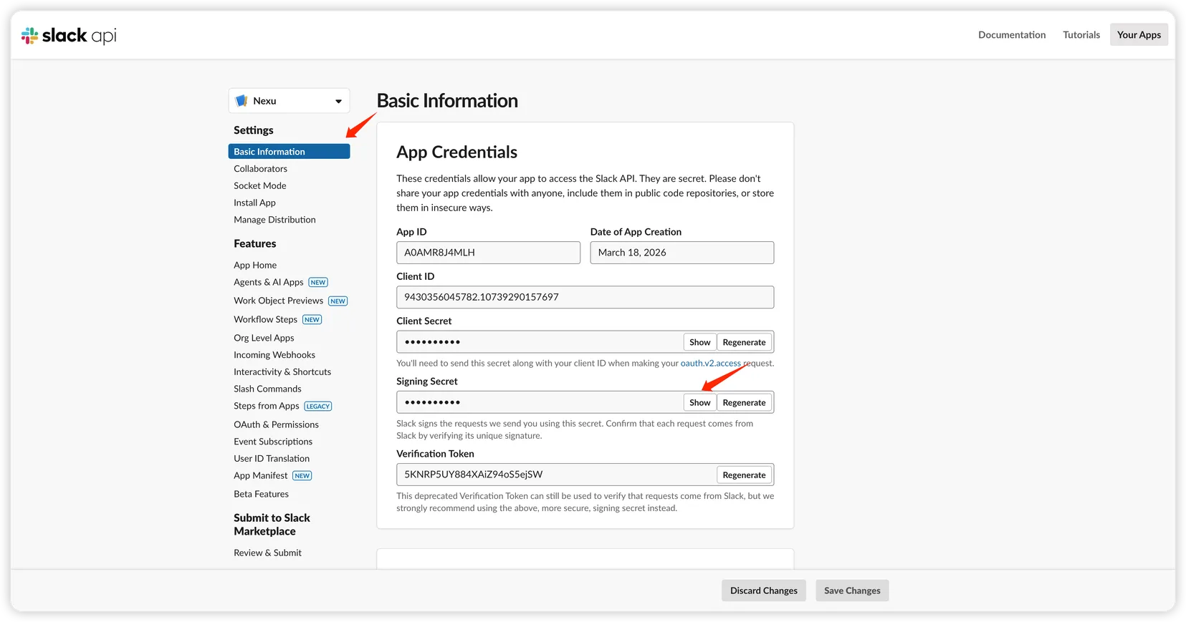Image resolution: width=1186 pixels, height=622 pixels.
Task: Open Your Apps in top navigation
Action: 1138,35
